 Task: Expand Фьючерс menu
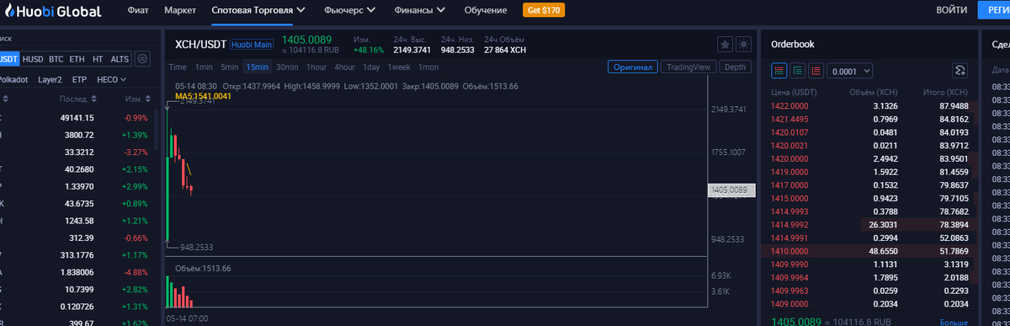[x=349, y=11]
